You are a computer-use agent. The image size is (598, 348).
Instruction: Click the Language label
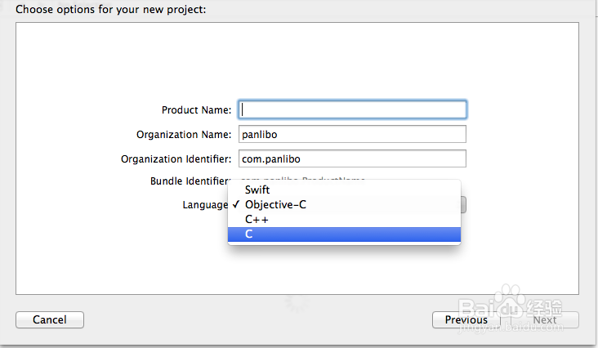[x=205, y=204]
